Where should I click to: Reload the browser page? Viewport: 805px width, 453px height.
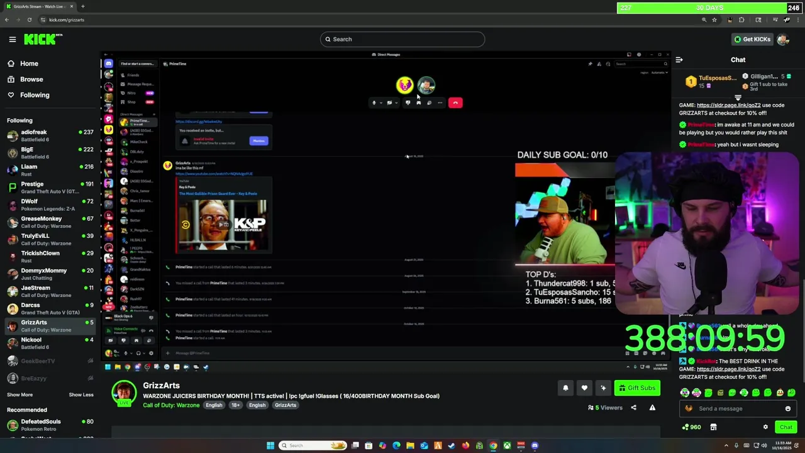tap(30, 20)
